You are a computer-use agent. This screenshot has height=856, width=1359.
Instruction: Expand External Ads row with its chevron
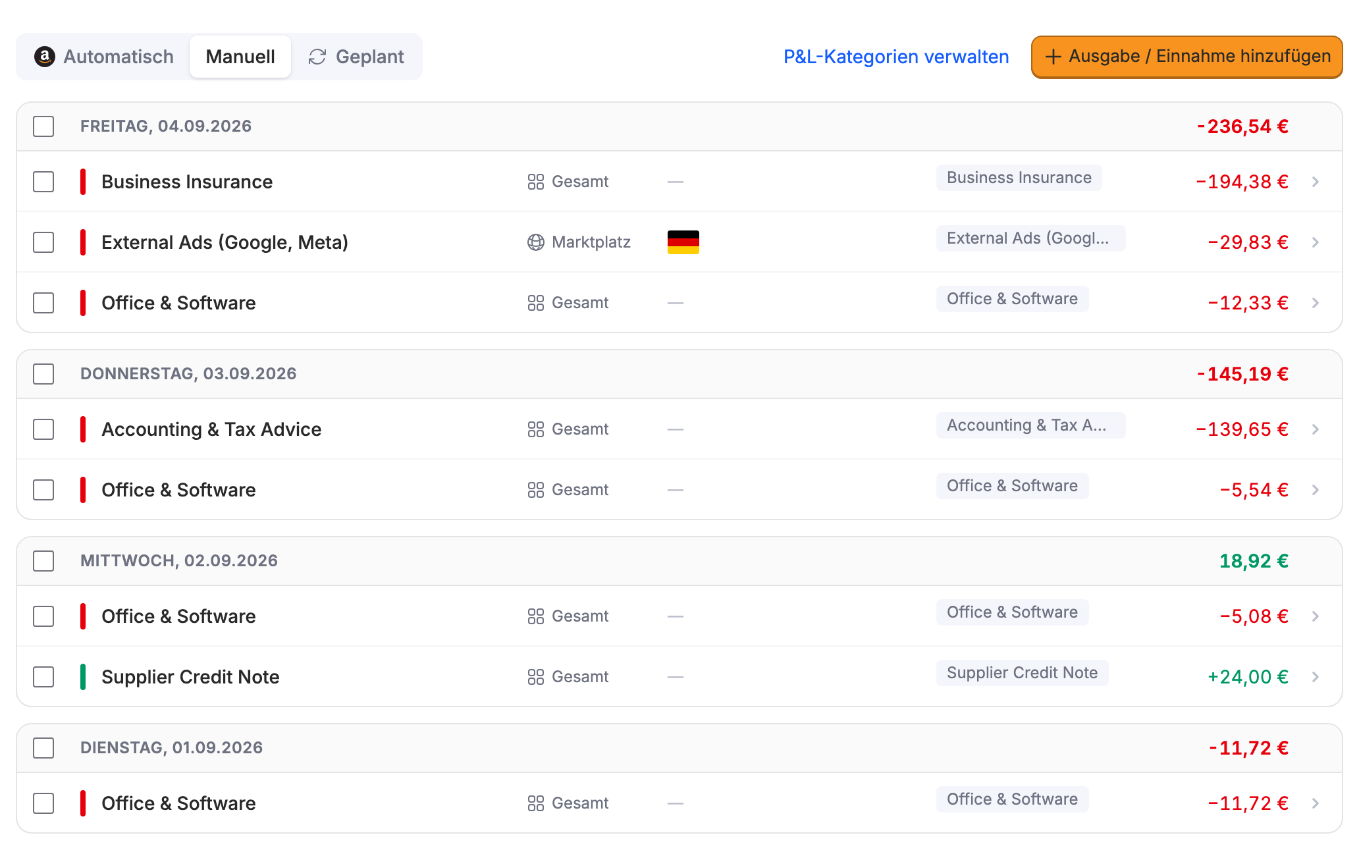pos(1316,242)
